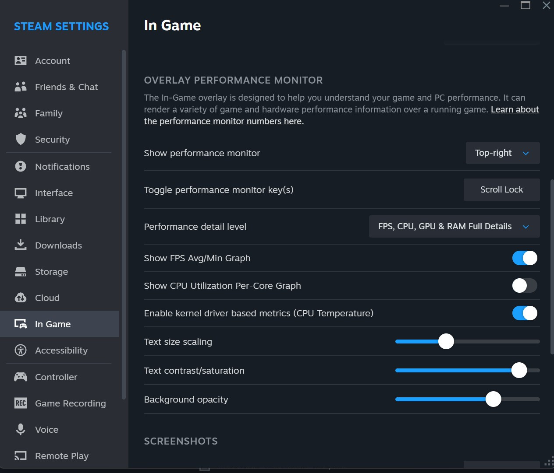Click the Text contrast/saturation label
This screenshot has width=554, height=473.
click(x=194, y=371)
